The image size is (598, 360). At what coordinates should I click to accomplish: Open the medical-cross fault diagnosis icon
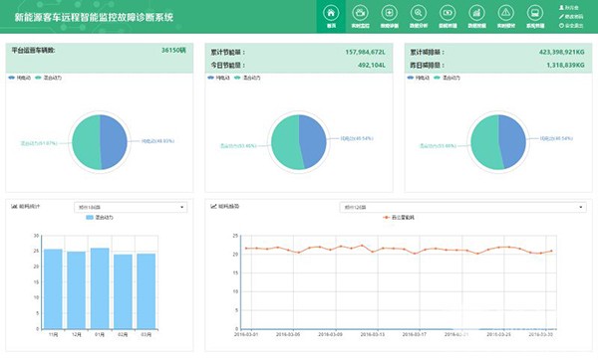[389, 13]
